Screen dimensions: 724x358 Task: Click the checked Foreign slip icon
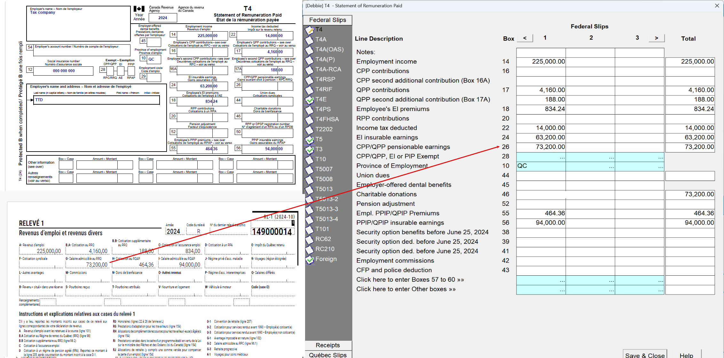(x=310, y=259)
